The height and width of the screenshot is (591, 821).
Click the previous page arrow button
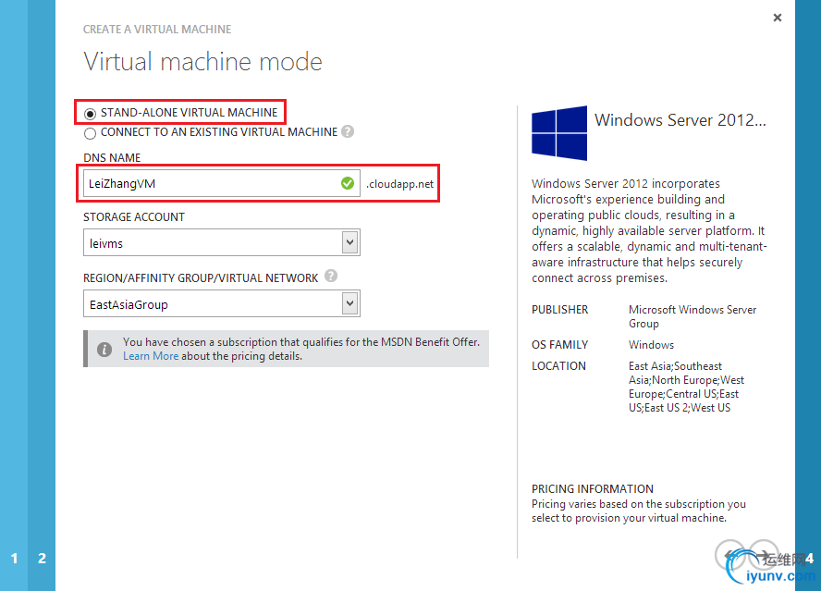pyautogui.click(x=729, y=555)
